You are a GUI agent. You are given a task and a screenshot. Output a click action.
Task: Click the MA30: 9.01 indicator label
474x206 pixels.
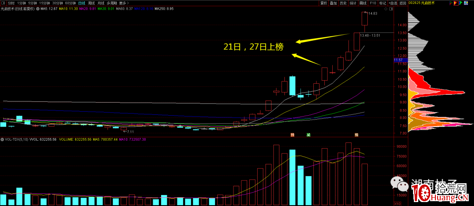pos(106,9)
